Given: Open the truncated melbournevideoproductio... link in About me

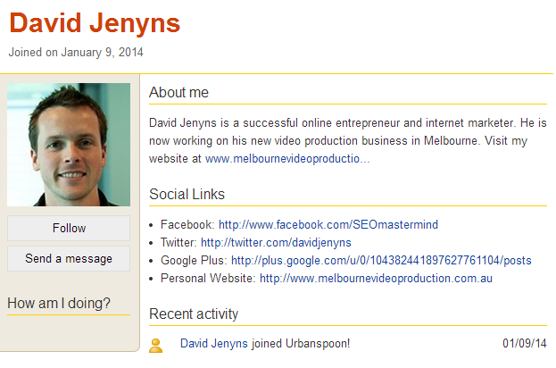Looking at the screenshot, I should point(287,159).
